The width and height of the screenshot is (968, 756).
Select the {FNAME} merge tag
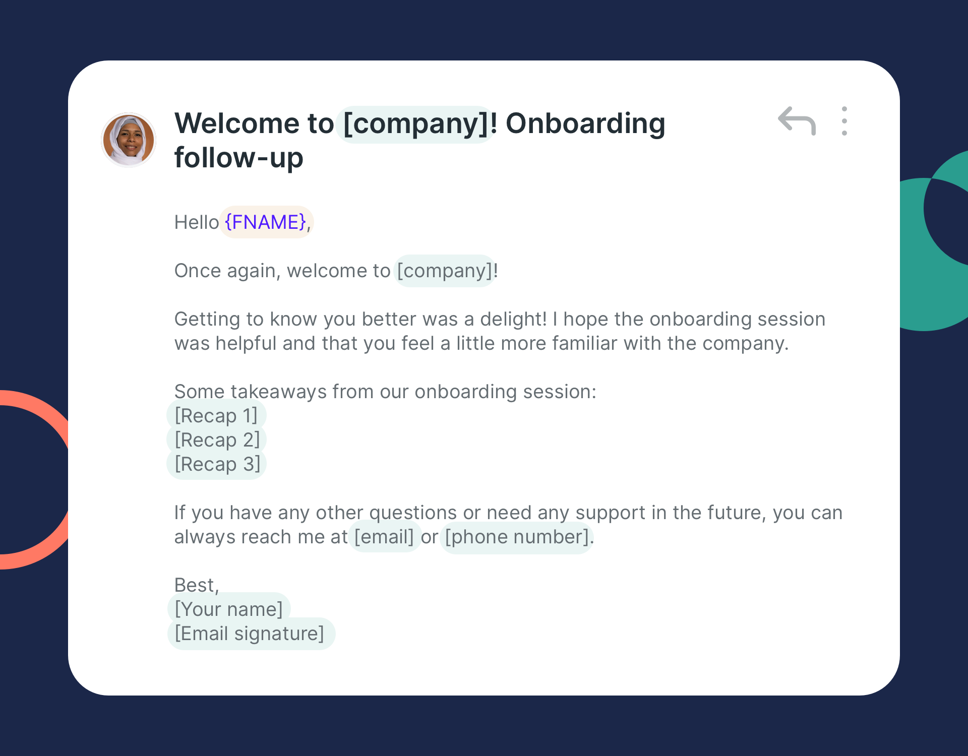pyautogui.click(x=266, y=222)
